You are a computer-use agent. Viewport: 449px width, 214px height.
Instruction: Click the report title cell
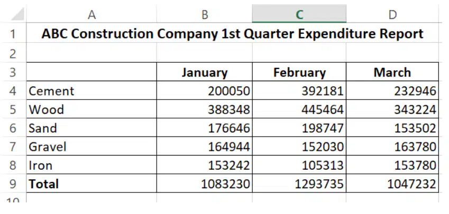tap(233, 34)
